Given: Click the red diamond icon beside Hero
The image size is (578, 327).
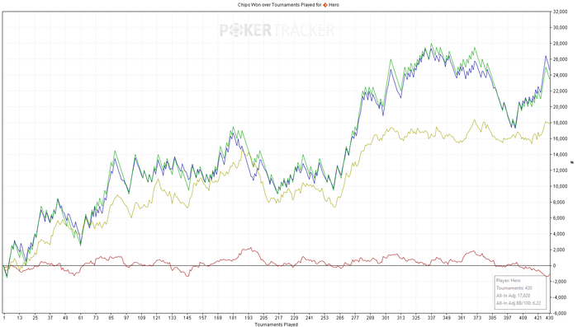Looking at the screenshot, I should [325, 5].
